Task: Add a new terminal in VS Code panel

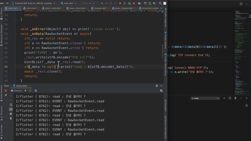Action: 224,98
